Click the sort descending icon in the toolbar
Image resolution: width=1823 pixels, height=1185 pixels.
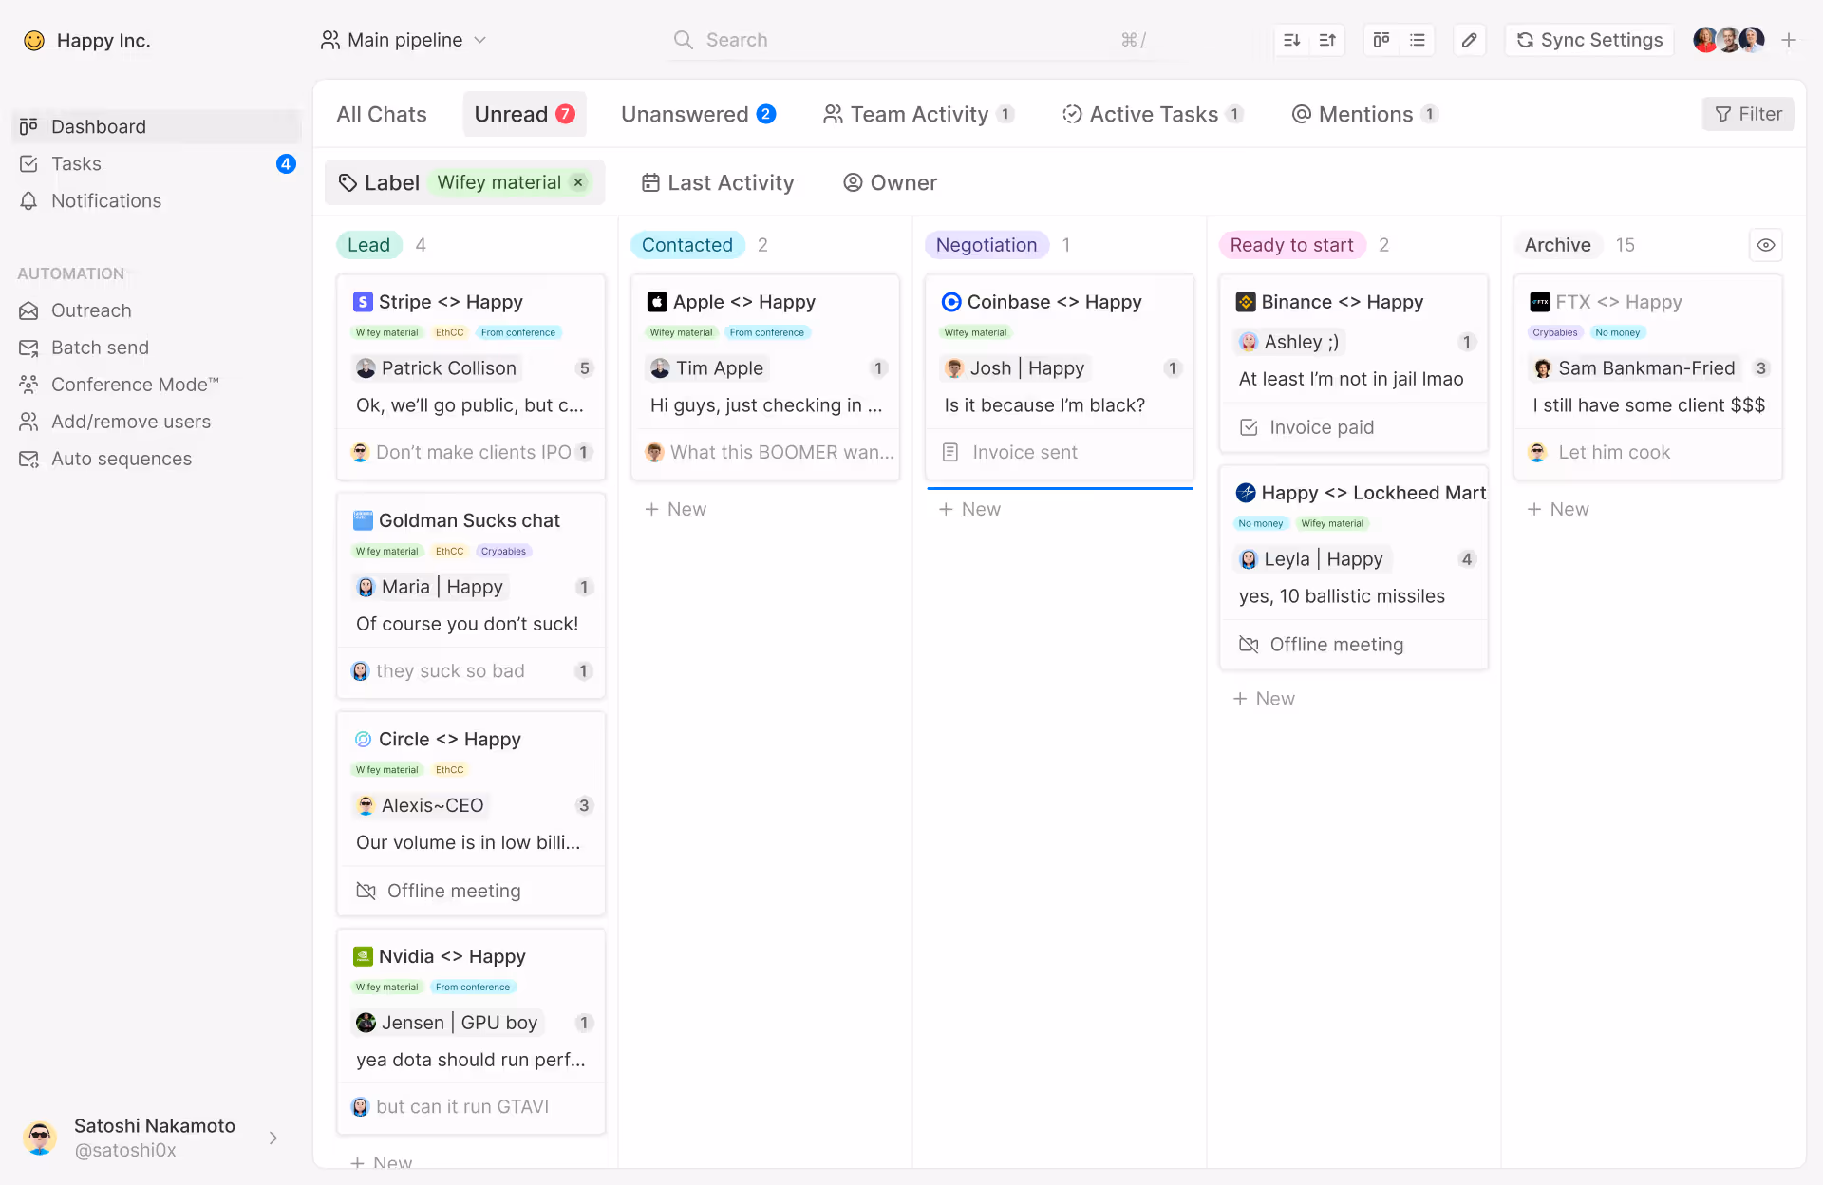[x=1291, y=40]
